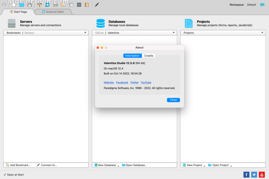Switch database list to SQLite
The width and height of the screenshot is (269, 179).
coord(99,33)
